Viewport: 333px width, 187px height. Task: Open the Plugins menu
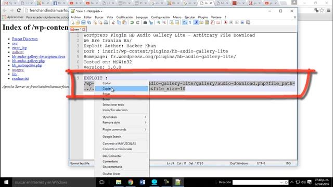point(203,17)
